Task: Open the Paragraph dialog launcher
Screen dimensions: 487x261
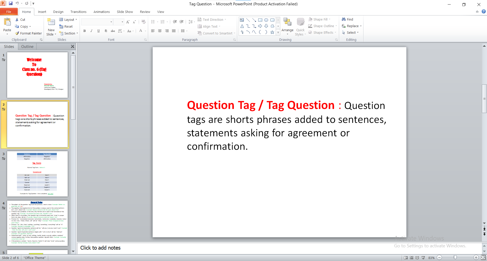Action: click(x=235, y=40)
